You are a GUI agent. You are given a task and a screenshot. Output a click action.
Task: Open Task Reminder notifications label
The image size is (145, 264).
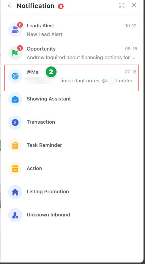[44, 145]
